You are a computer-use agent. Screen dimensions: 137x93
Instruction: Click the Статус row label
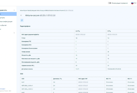[24, 38]
